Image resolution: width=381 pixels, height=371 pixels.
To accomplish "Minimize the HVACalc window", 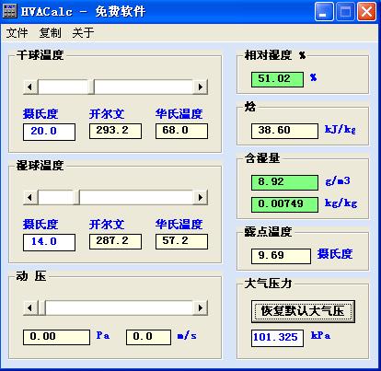I will click(324, 12).
